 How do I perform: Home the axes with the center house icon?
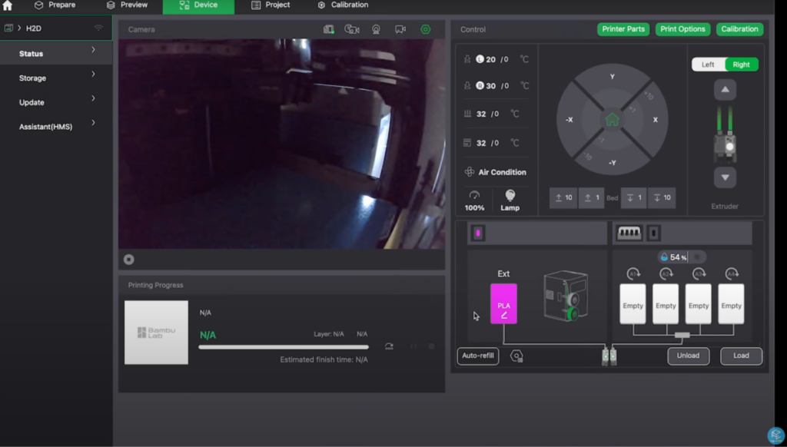click(x=612, y=120)
